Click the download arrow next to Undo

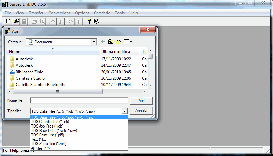(x=60, y=21)
